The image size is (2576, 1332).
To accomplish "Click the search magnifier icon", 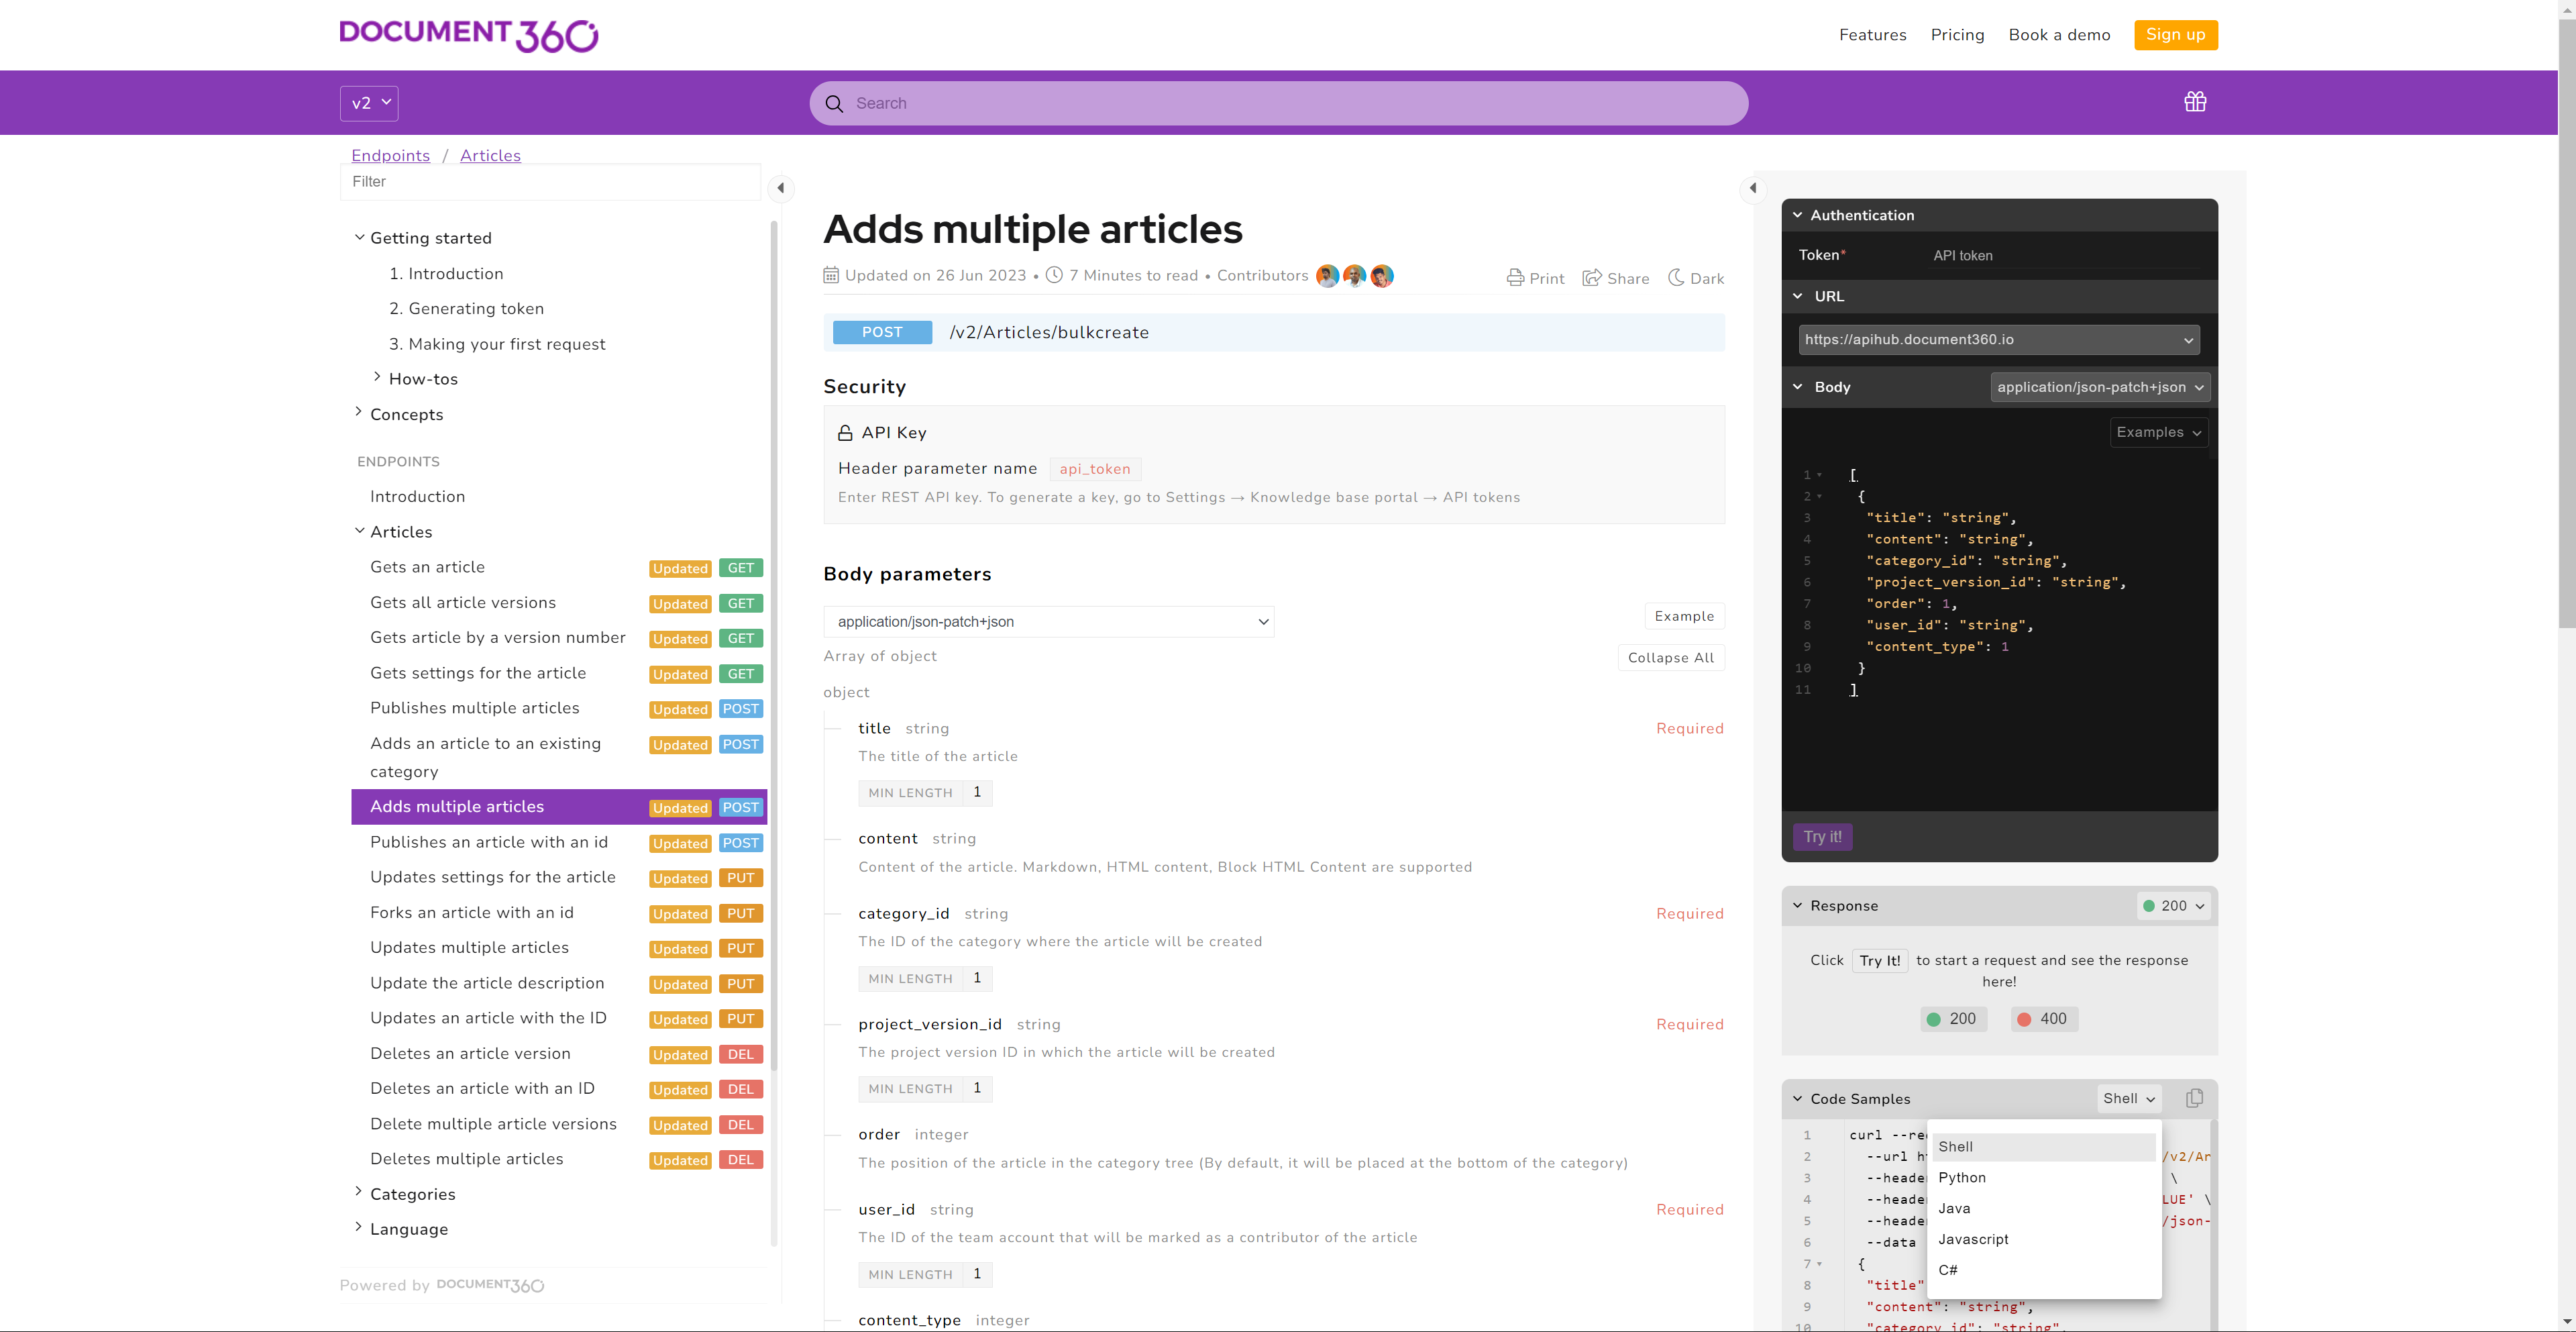I will coord(834,103).
